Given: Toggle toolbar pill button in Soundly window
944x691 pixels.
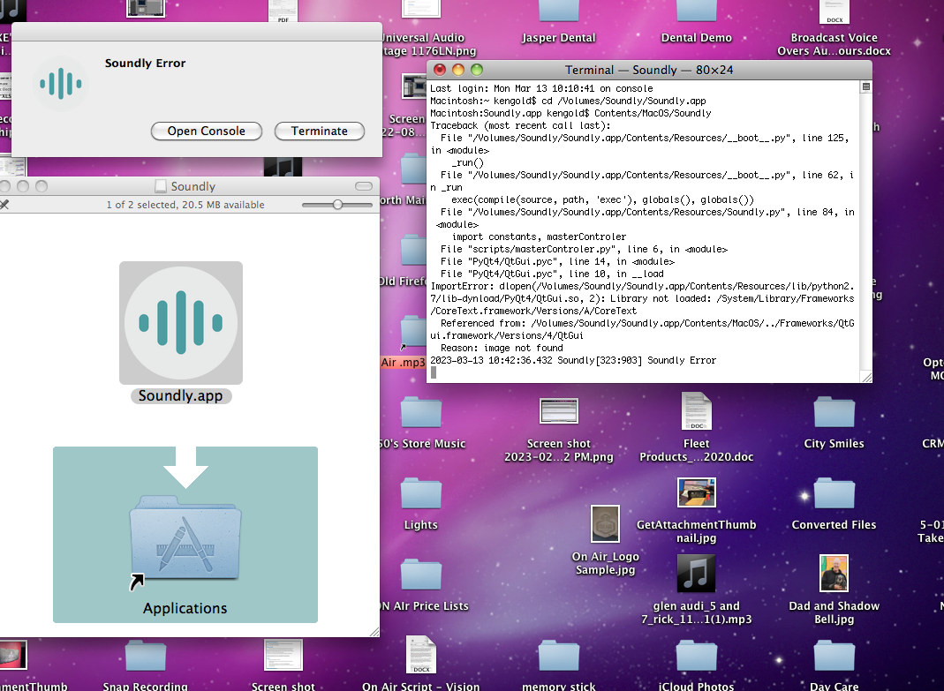Looking at the screenshot, I should click(x=364, y=186).
